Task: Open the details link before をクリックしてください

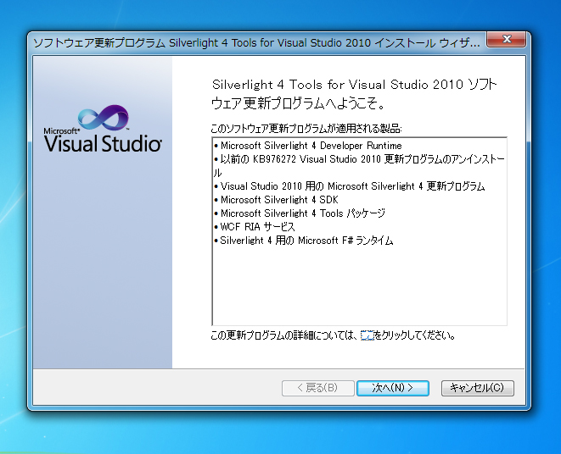Action: tap(367, 335)
